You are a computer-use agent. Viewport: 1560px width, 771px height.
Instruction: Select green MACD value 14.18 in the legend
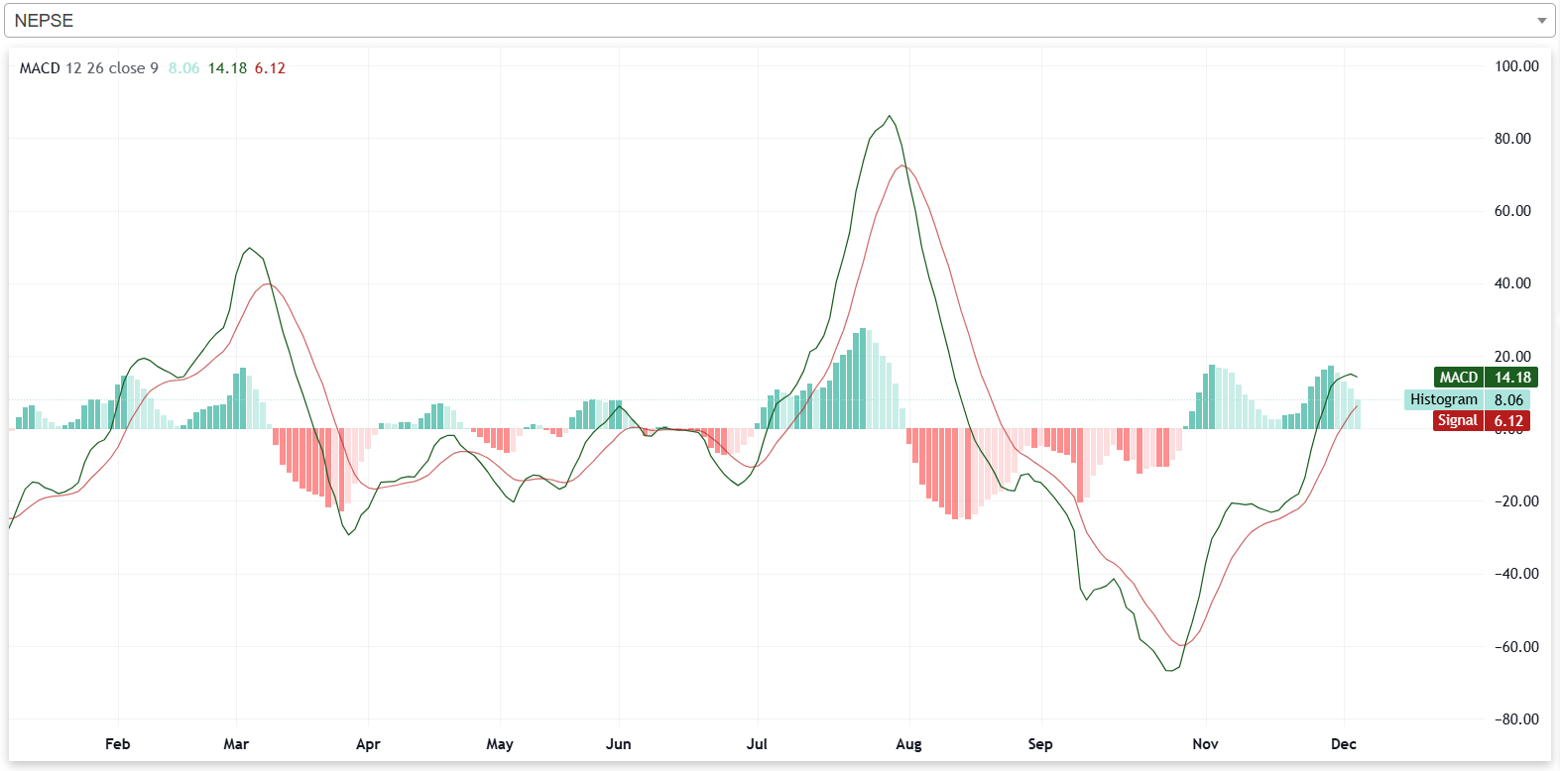(227, 68)
